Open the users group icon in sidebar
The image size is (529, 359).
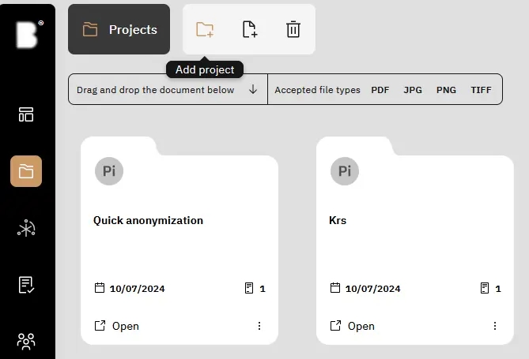tap(26, 341)
